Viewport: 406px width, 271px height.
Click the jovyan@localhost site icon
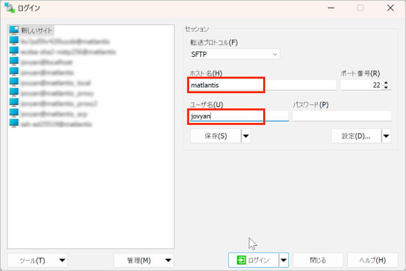pyautogui.click(x=14, y=61)
